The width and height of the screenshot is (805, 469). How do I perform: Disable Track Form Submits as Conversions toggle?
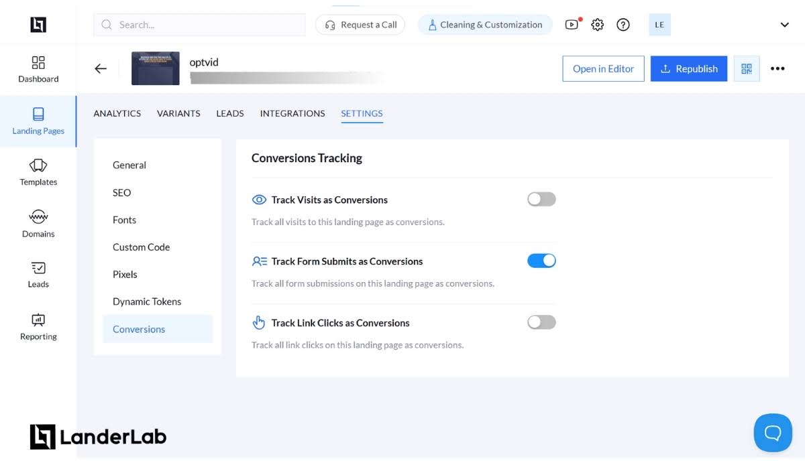coord(541,261)
